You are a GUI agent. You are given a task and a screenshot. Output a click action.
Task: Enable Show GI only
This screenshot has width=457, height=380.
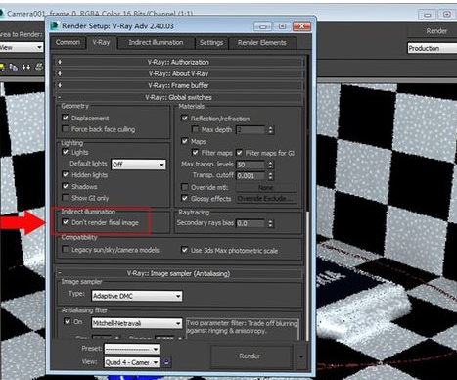[x=66, y=198]
